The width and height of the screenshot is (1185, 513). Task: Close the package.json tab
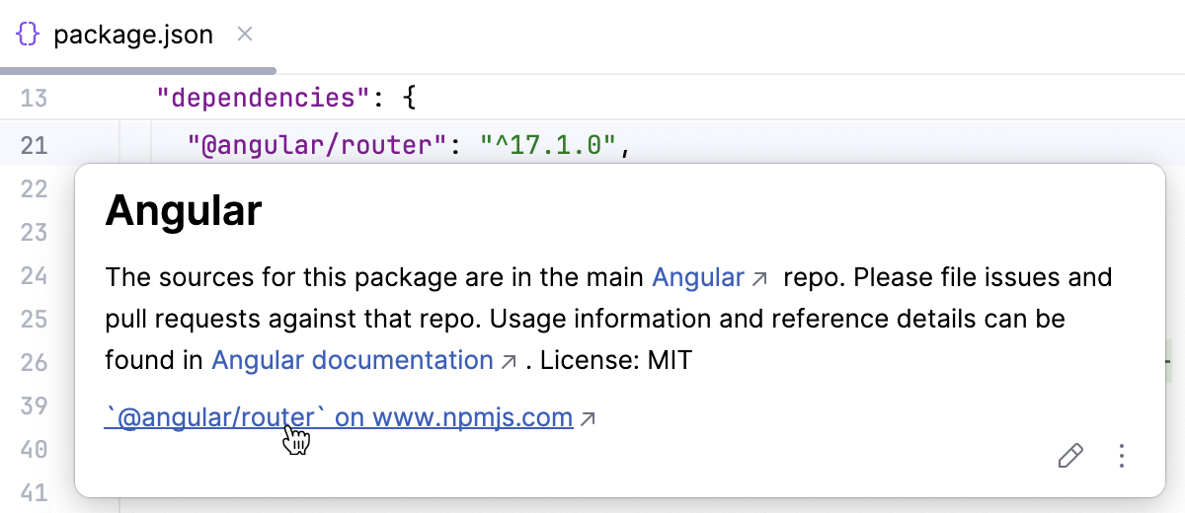coord(246,35)
